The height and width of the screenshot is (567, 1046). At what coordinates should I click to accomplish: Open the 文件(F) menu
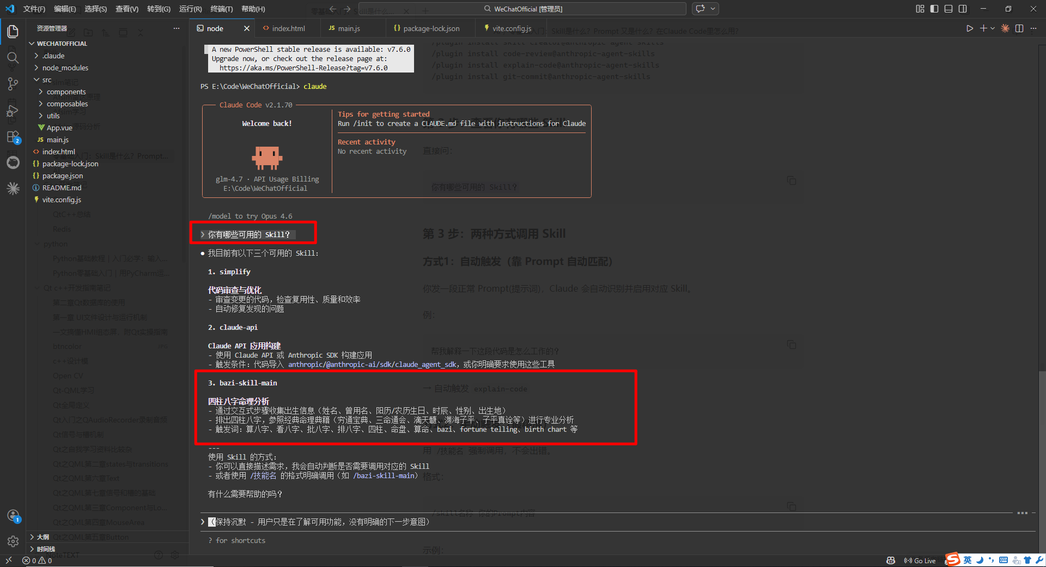(x=34, y=9)
